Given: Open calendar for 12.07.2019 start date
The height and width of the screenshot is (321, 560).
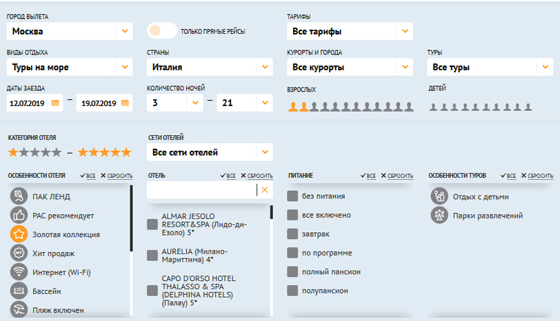Looking at the screenshot, I should pyautogui.click(x=55, y=103).
